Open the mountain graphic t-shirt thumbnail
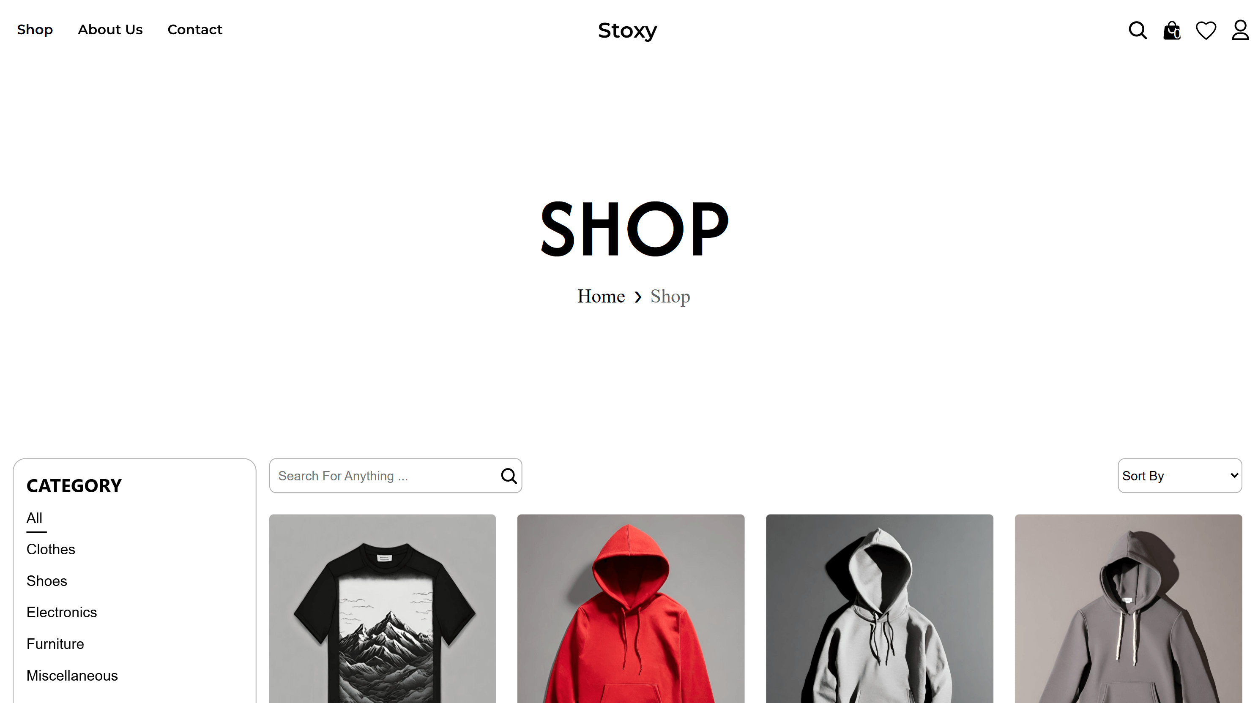This screenshot has width=1258, height=703. (383, 609)
